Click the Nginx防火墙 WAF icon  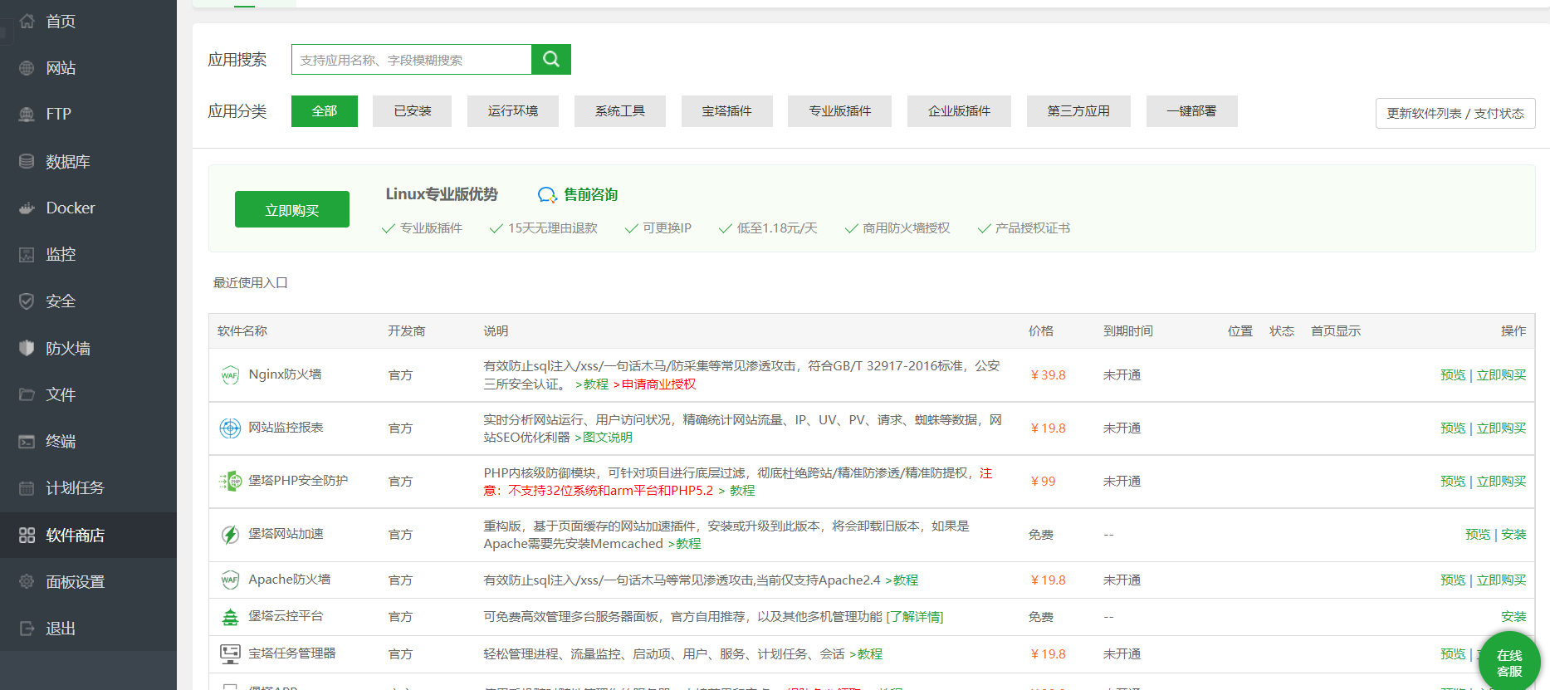pyautogui.click(x=230, y=375)
